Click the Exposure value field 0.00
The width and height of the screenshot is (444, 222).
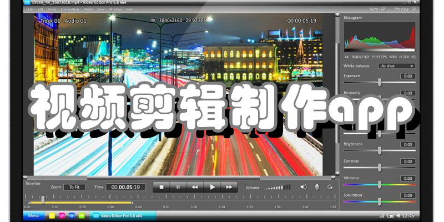408,76
